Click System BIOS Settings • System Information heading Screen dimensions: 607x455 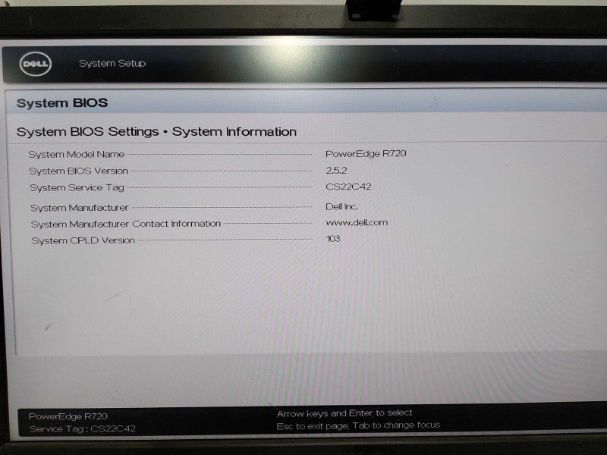coord(156,132)
